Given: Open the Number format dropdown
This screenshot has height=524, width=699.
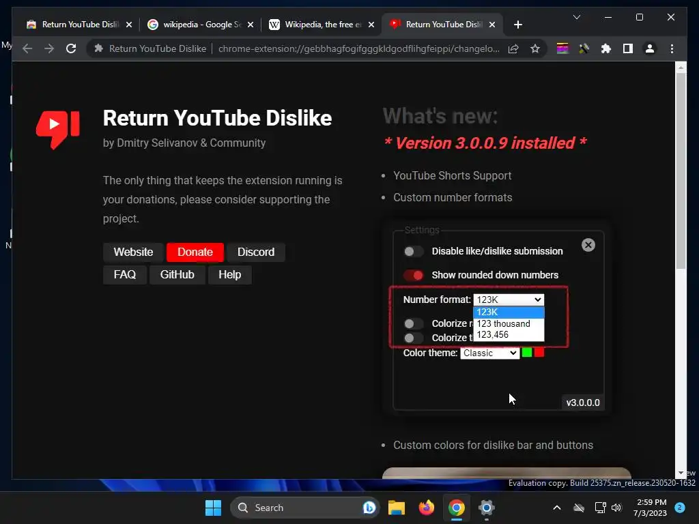Looking at the screenshot, I should 509,300.
